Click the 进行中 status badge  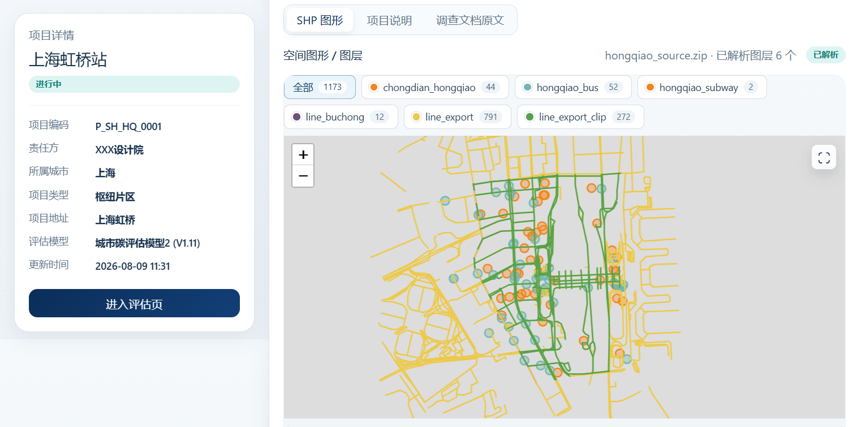[x=134, y=84]
